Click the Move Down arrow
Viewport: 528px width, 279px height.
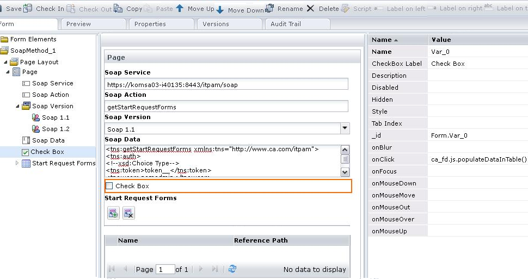(220, 9)
